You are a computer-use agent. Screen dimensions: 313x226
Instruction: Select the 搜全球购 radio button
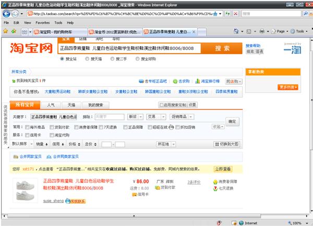pyautogui.click(x=137, y=59)
